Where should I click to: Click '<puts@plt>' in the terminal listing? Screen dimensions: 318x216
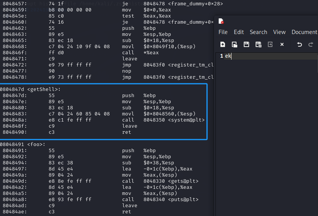pos(183,200)
